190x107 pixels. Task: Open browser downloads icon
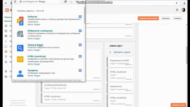pos(184,3)
